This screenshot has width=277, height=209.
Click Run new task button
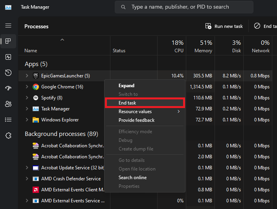tap(224, 26)
